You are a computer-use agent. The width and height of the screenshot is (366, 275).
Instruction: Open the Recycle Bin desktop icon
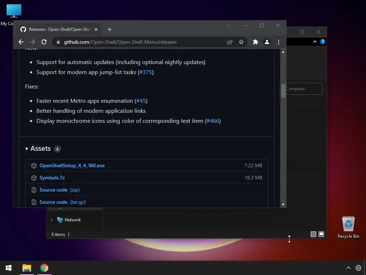(x=348, y=227)
